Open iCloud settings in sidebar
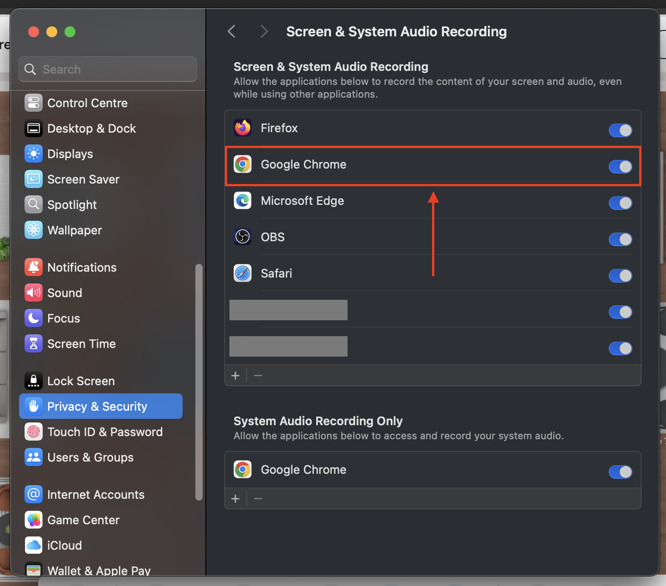Screen dimensions: 666x586 65,546
